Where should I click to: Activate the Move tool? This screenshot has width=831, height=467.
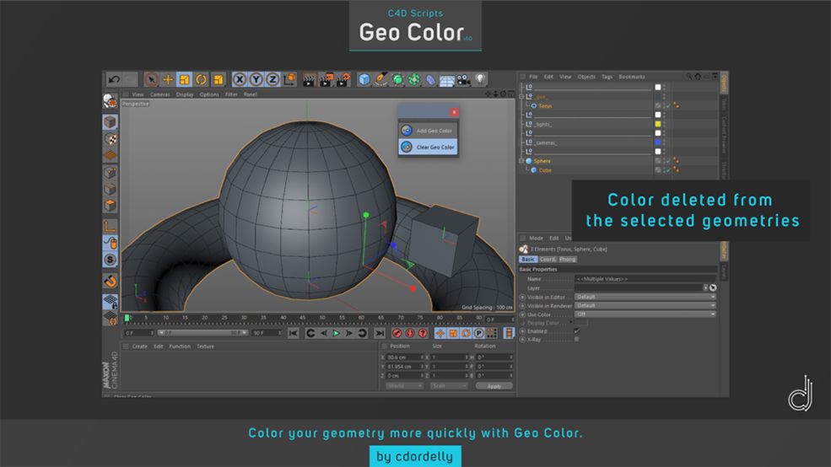[x=168, y=79]
